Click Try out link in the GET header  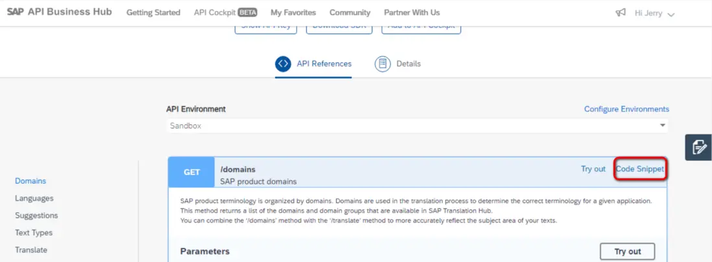[593, 169]
